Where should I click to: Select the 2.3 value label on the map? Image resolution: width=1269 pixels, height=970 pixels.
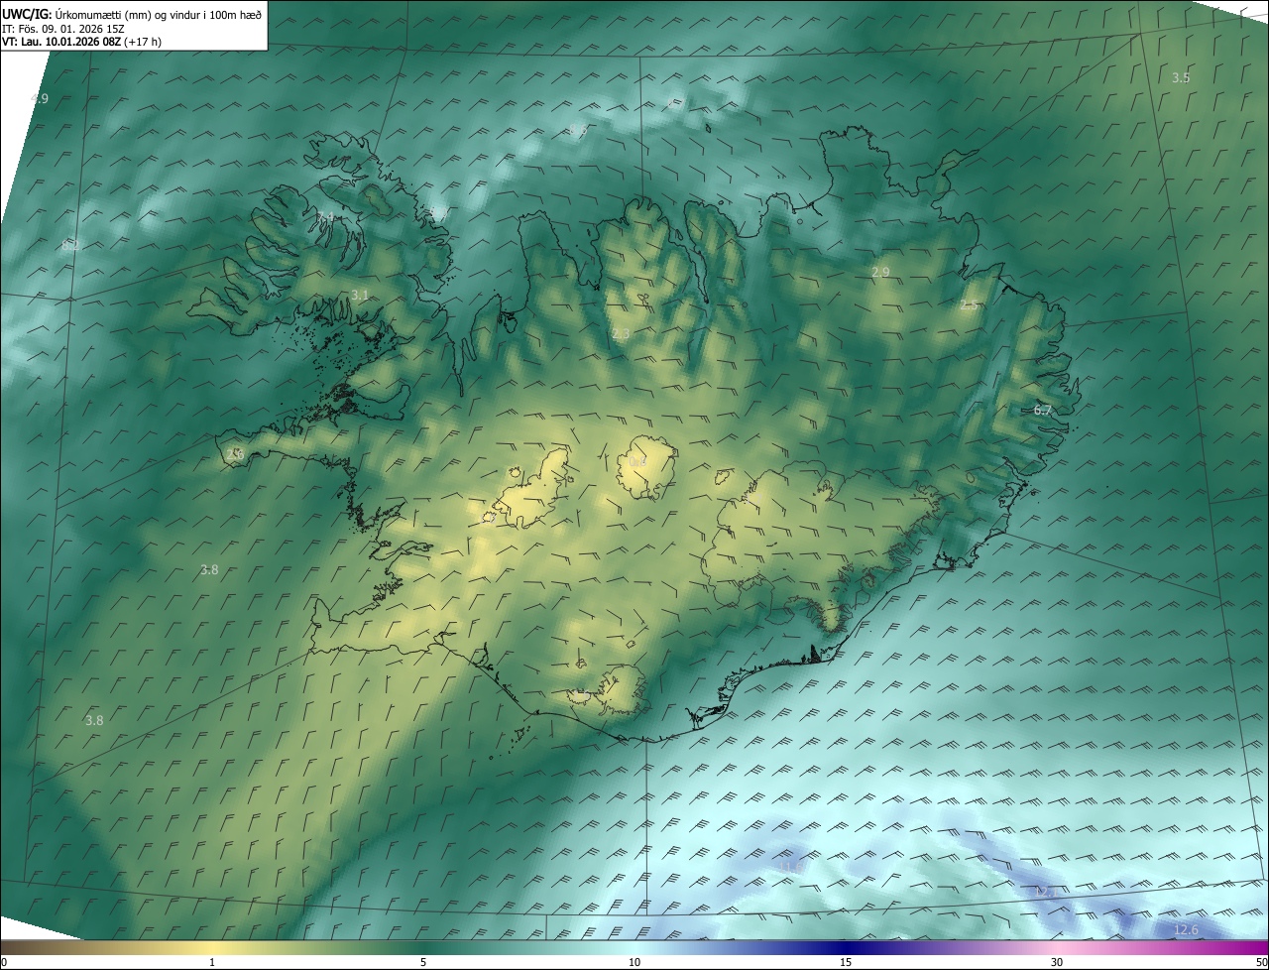622,334
